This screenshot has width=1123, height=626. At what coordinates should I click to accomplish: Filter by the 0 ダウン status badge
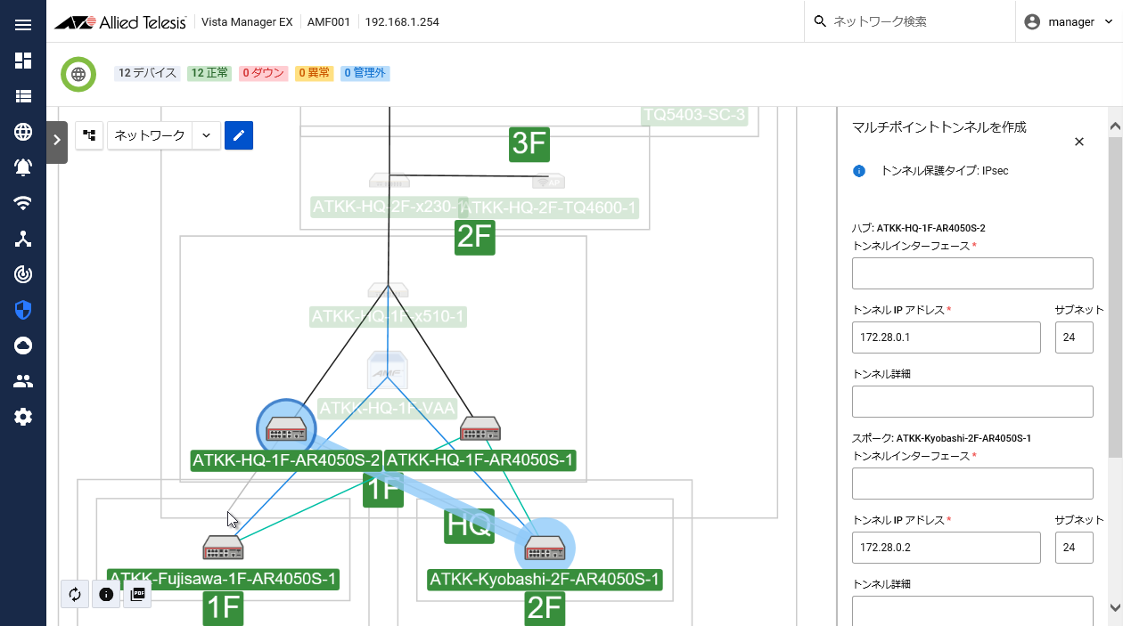coord(263,73)
